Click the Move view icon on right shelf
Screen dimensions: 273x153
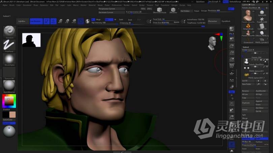[232, 111]
